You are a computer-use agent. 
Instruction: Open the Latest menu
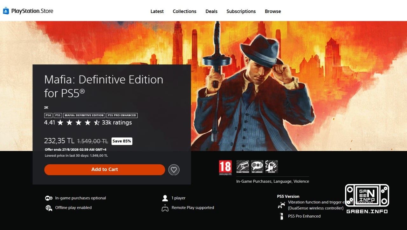[157, 11]
